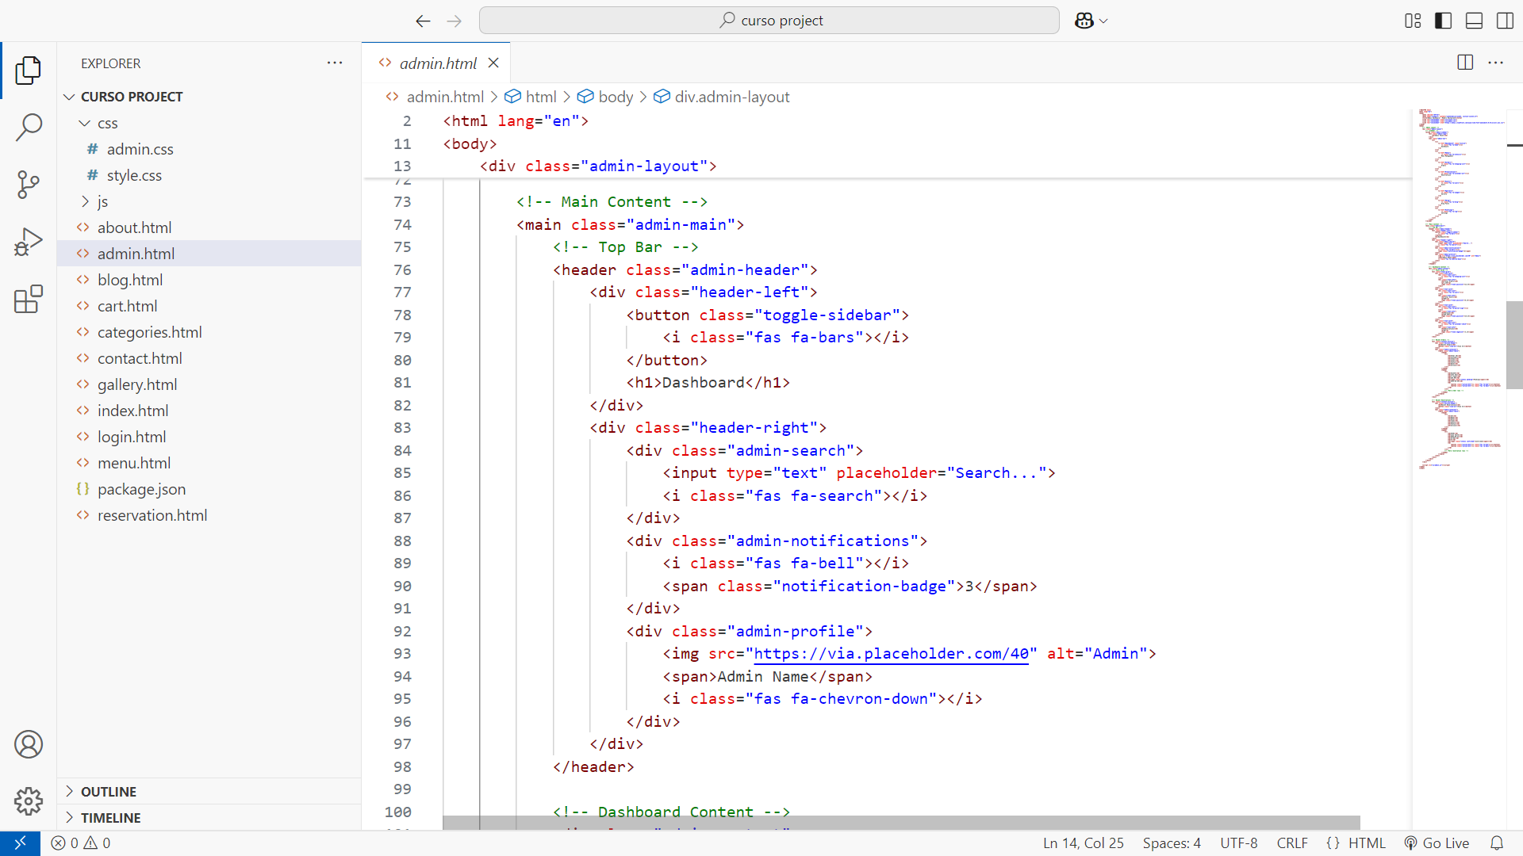Open breadcrumb admin.html file dropdown
Image resolution: width=1523 pixels, height=856 pixels.
click(x=435, y=97)
